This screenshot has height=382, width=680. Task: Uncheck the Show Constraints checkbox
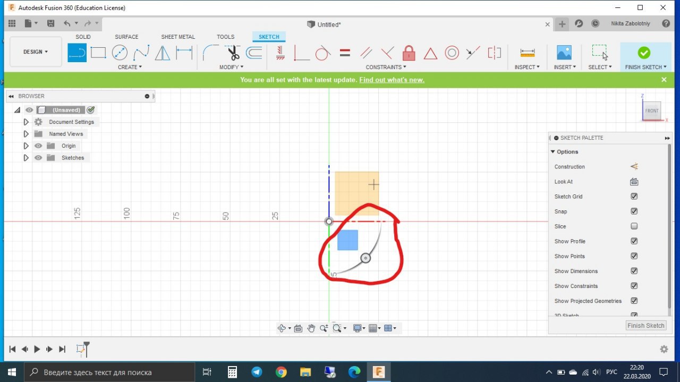point(634,285)
